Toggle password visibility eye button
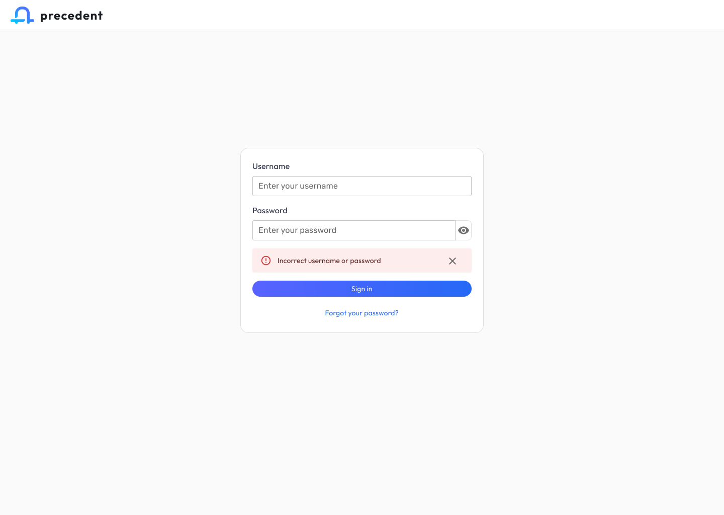The height and width of the screenshot is (515, 724). 464,230
